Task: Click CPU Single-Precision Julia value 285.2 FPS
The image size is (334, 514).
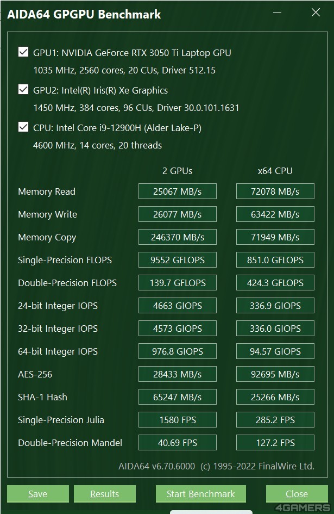Action: [275, 420]
